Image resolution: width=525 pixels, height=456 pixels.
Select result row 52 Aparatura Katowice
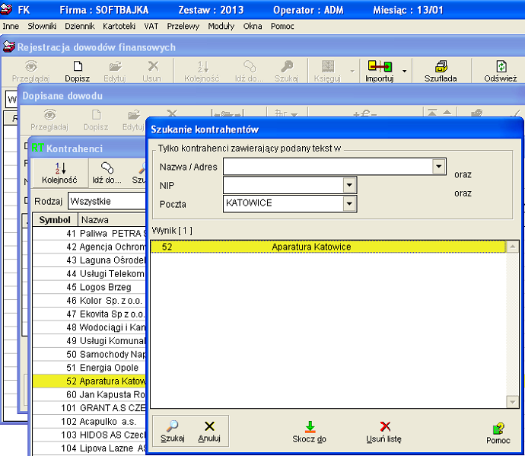click(328, 247)
